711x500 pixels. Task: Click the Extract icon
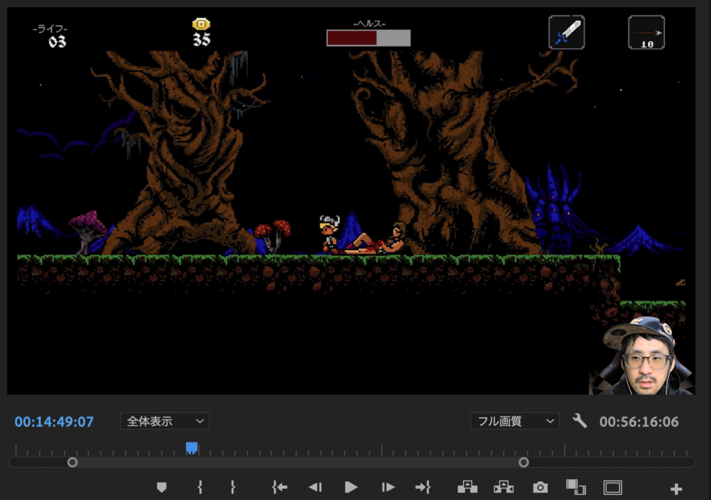click(x=503, y=487)
